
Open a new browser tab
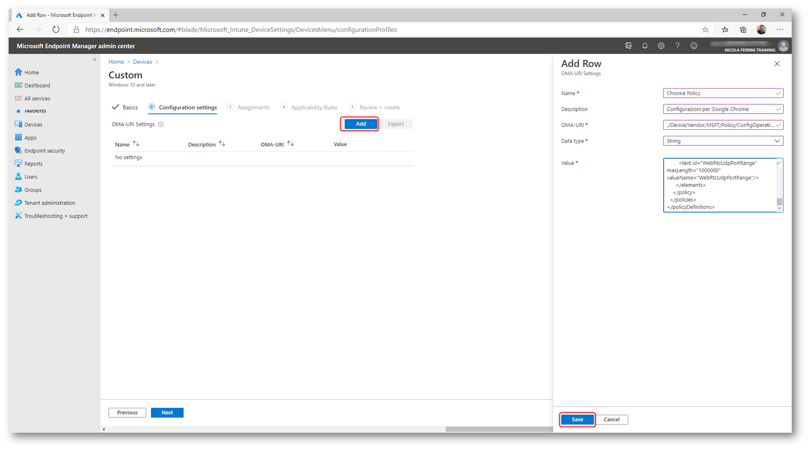pyautogui.click(x=116, y=15)
